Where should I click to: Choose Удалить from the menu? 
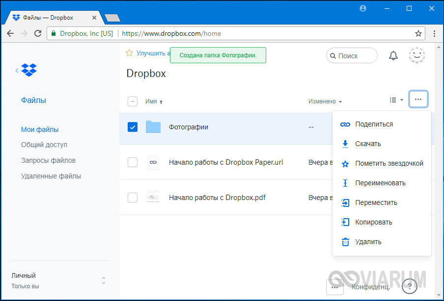[x=382, y=242]
